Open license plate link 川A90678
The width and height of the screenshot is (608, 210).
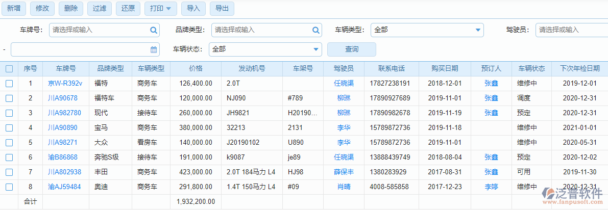click(x=63, y=98)
